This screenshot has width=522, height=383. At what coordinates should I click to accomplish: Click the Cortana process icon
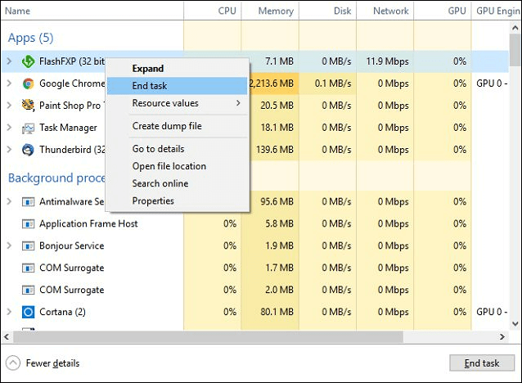(x=28, y=312)
